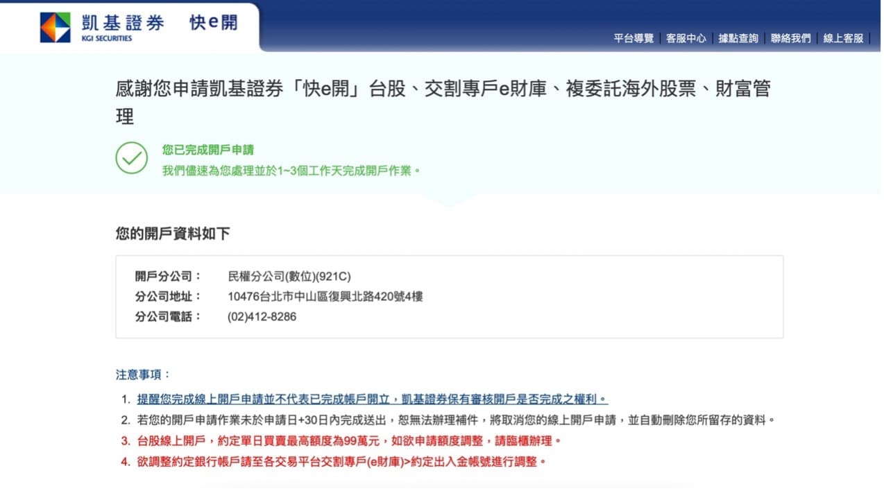This screenshot has height=491, width=884.
Task: Click the underlined reminder link in note 1
Action: (x=373, y=399)
